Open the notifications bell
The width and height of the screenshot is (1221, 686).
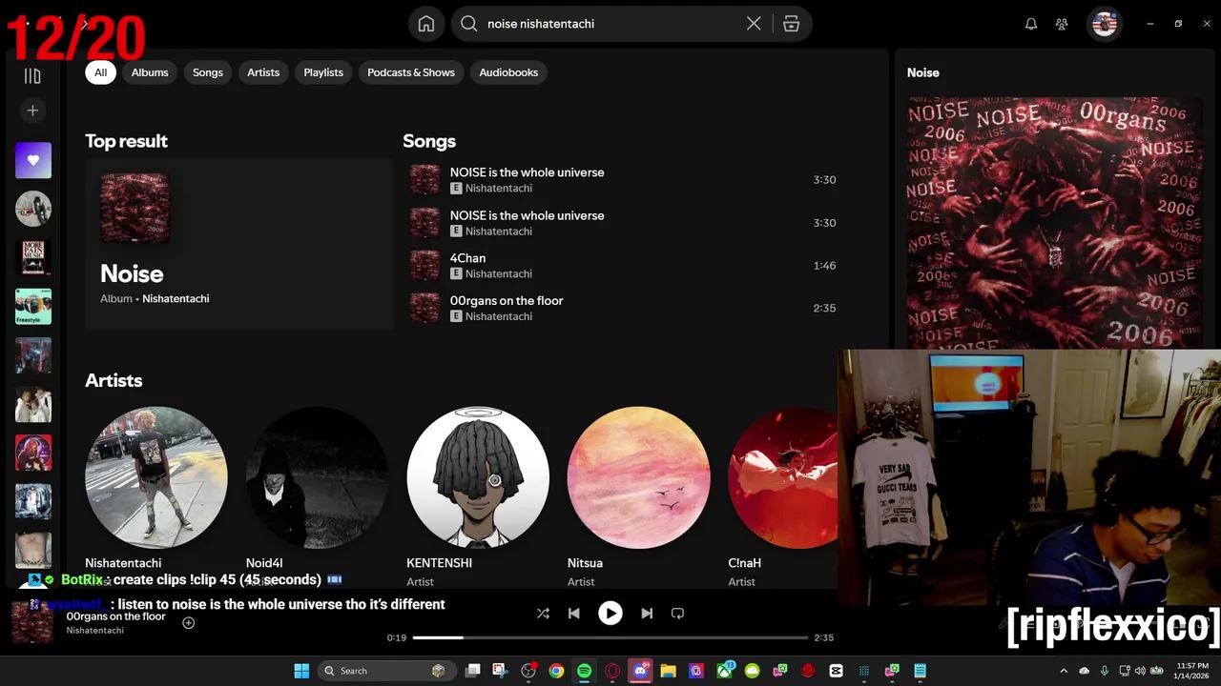[x=1031, y=24]
